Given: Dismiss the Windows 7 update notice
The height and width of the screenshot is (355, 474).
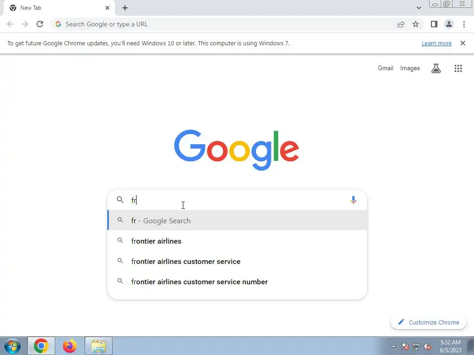Looking at the screenshot, I should pos(463,43).
